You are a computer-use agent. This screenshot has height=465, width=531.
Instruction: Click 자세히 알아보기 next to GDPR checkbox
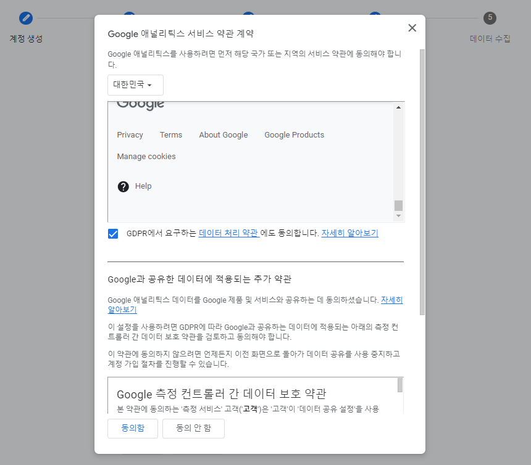point(350,233)
